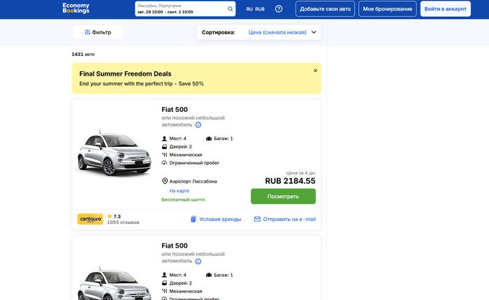Click the star rating 7.3

tap(114, 216)
